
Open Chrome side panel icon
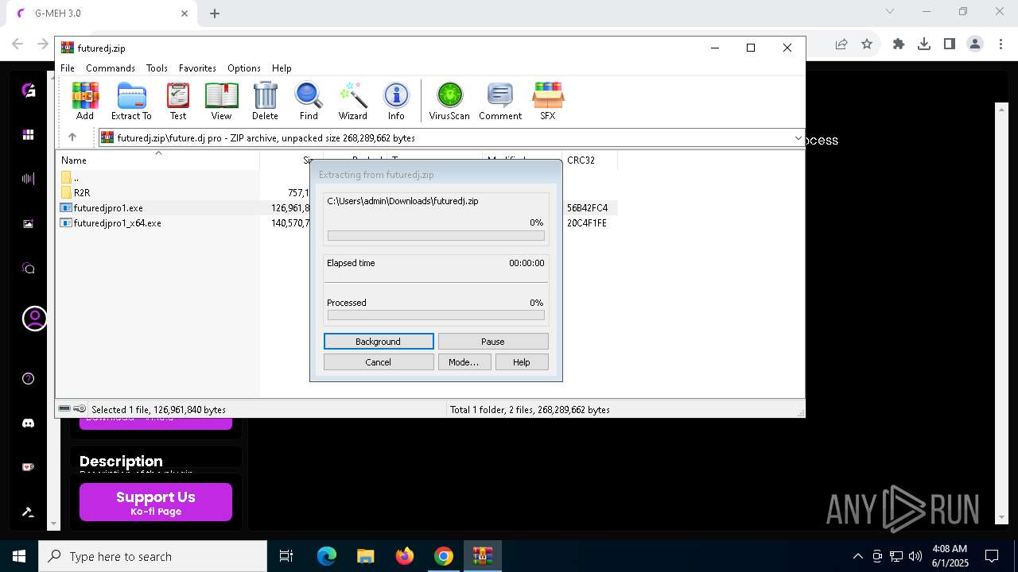[950, 44]
